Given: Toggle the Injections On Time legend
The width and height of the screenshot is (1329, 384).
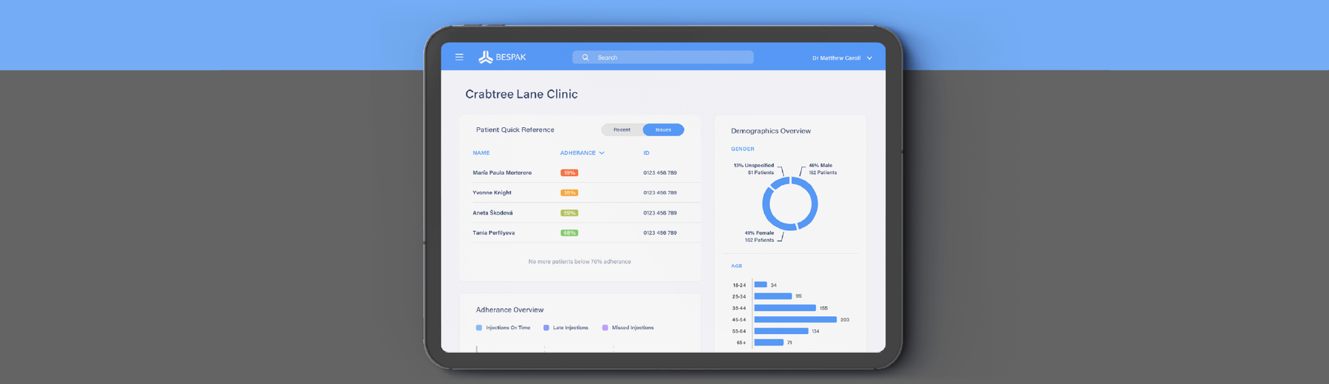Looking at the screenshot, I should (503, 328).
